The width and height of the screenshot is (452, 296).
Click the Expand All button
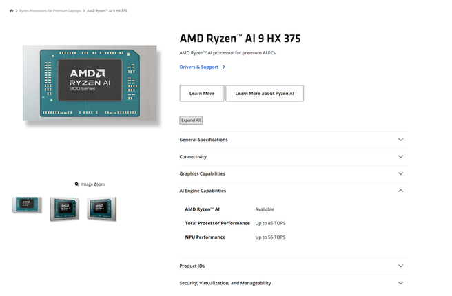tap(191, 120)
